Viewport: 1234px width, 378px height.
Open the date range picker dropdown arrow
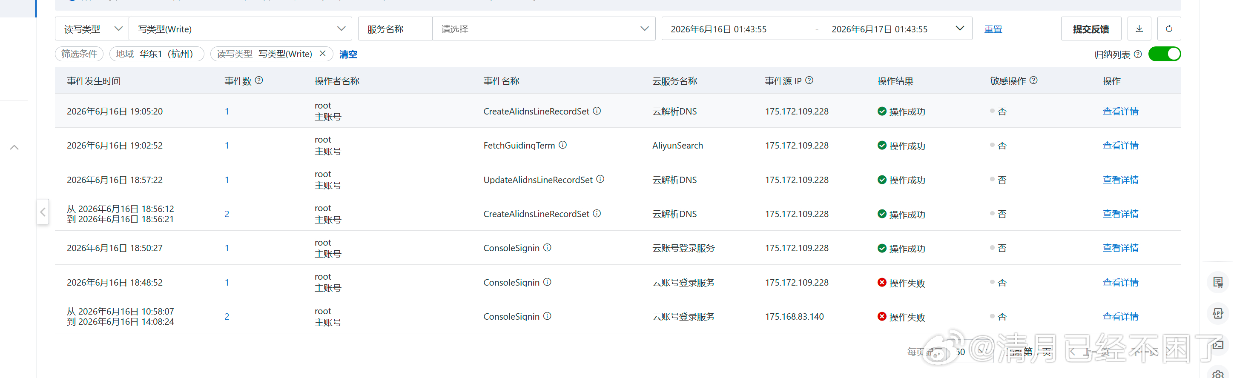(x=959, y=28)
